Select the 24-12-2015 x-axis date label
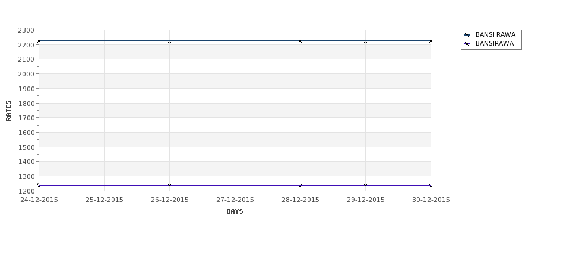Screen dimensions: 579x254 pos(39,200)
